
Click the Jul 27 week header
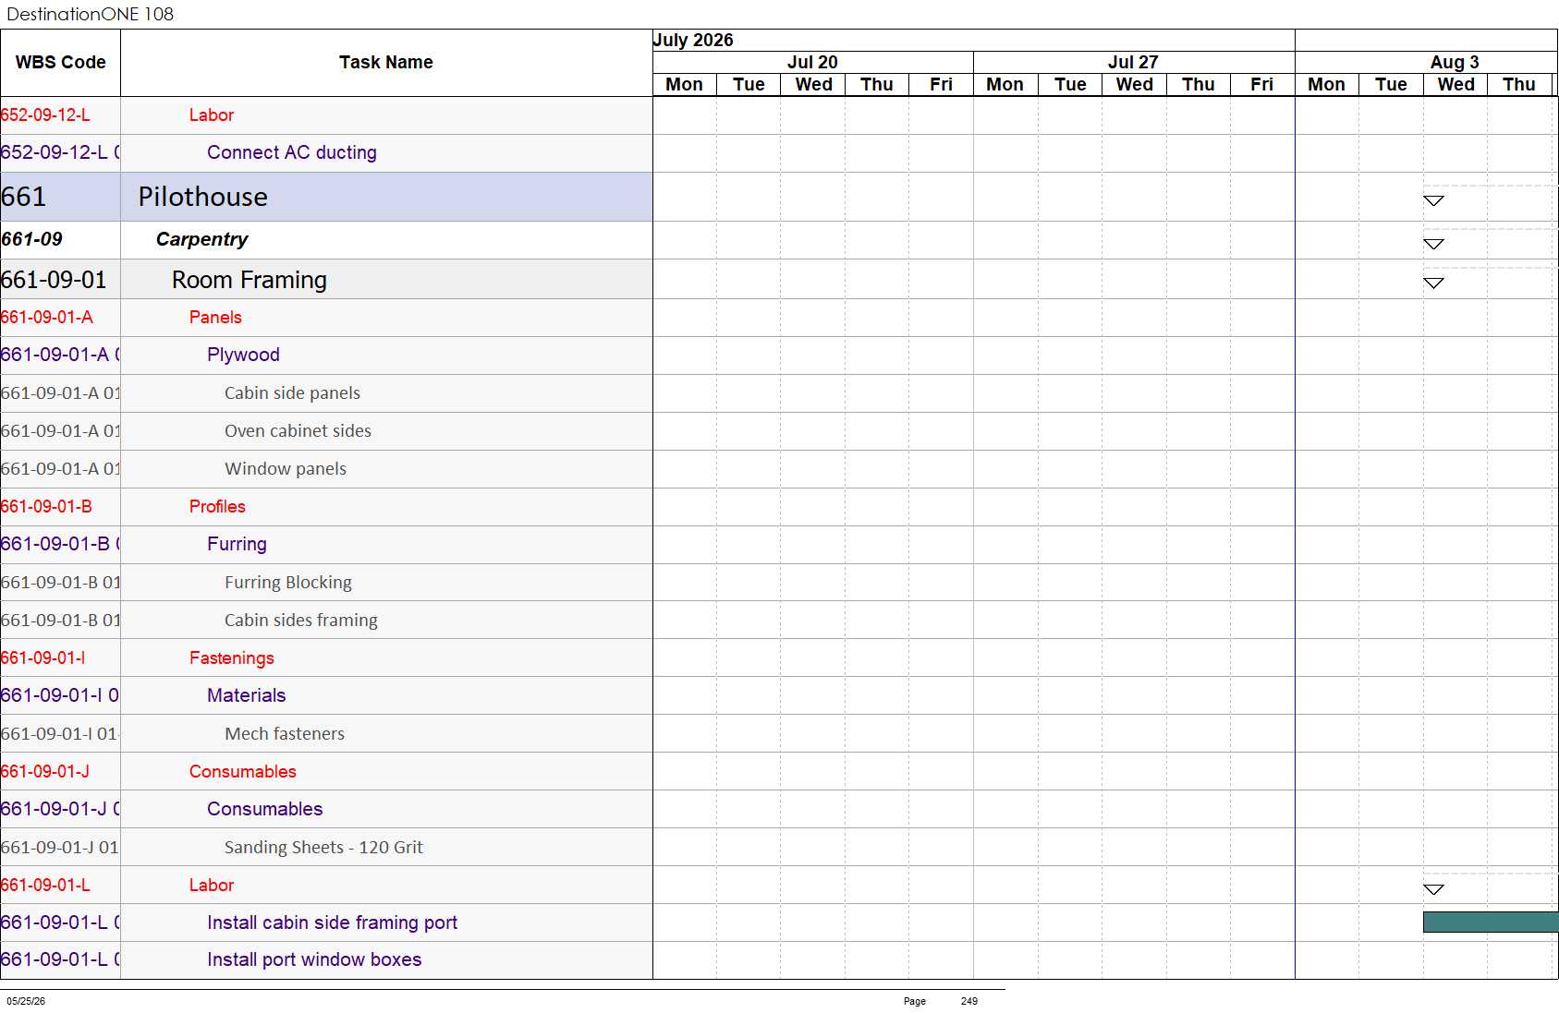point(1133,62)
